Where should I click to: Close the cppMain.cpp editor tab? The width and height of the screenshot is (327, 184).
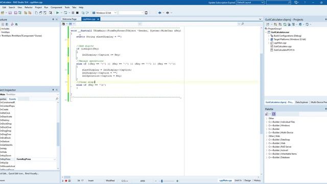(x=98, y=19)
